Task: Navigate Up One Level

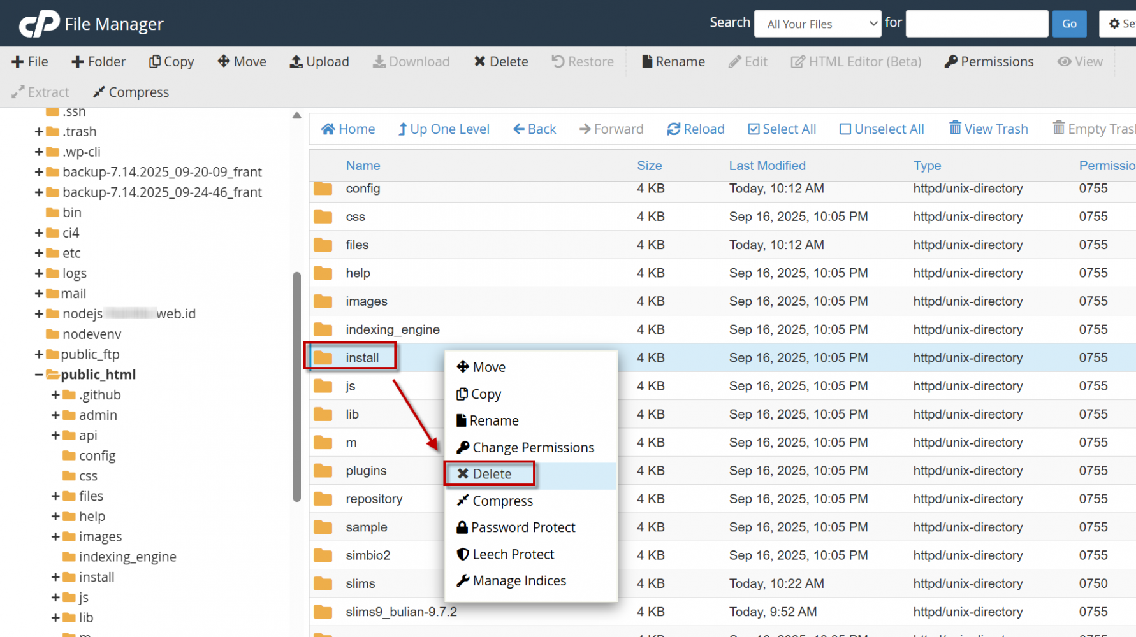Action: (444, 129)
